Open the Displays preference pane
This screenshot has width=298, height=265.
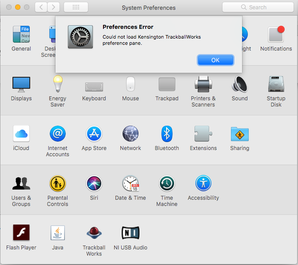[21, 88]
